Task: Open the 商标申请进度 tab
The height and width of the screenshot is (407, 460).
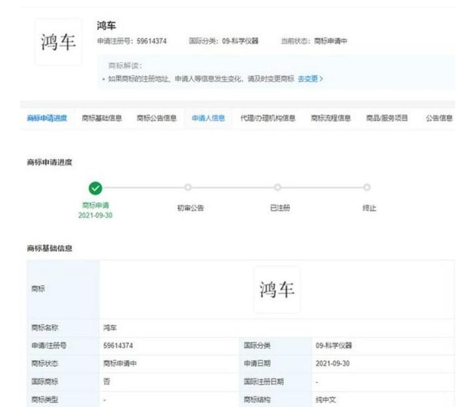Action: (47, 118)
